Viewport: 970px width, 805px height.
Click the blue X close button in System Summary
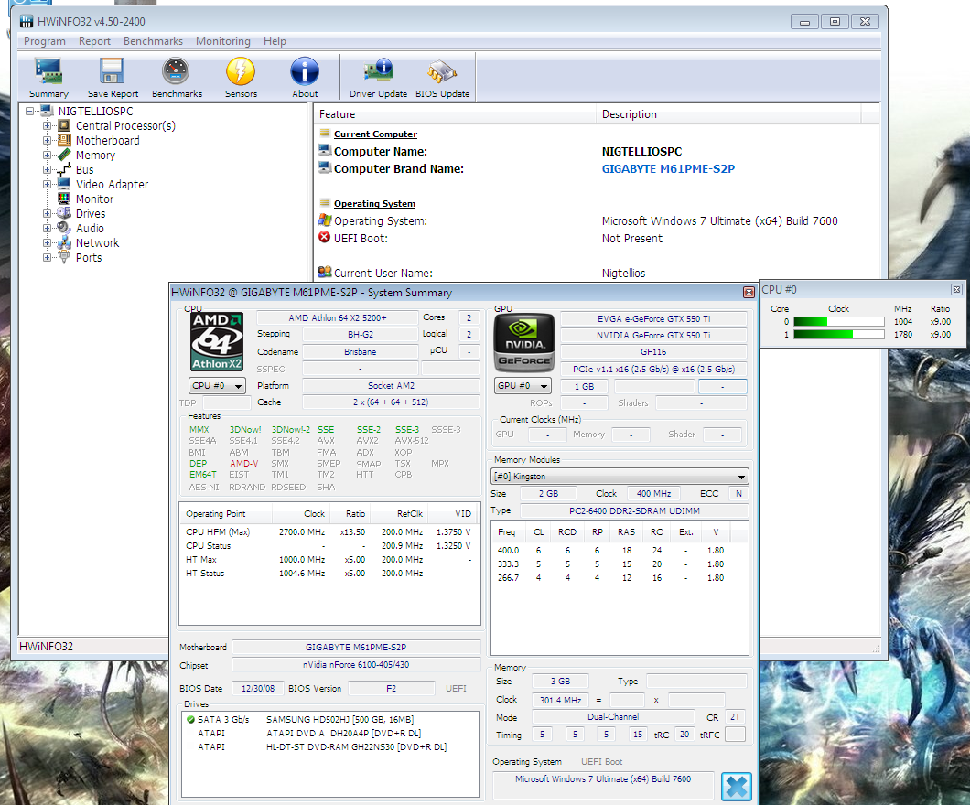pos(736,787)
